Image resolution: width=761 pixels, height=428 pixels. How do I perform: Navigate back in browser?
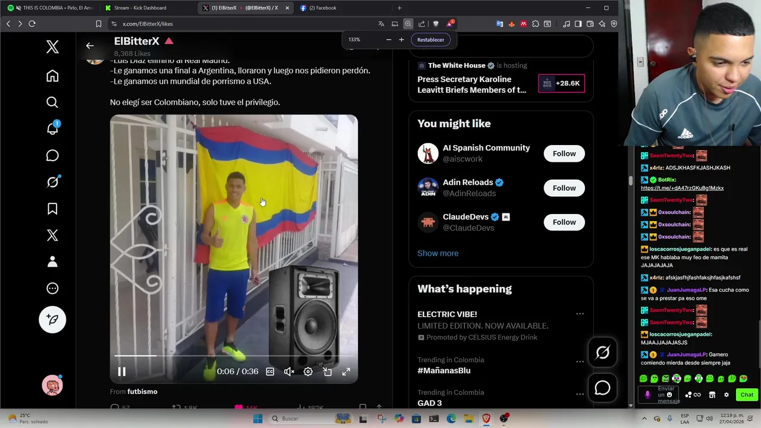pos(8,24)
